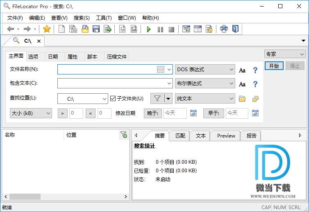Export results with the green arrow icon
Viewport: 309px width, 212px height.
(108, 29)
